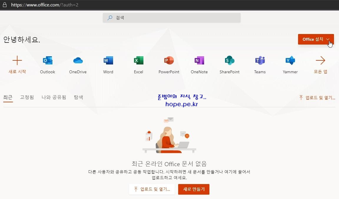
Task: Click the plus icon 새로 시작
Action: coord(17,60)
